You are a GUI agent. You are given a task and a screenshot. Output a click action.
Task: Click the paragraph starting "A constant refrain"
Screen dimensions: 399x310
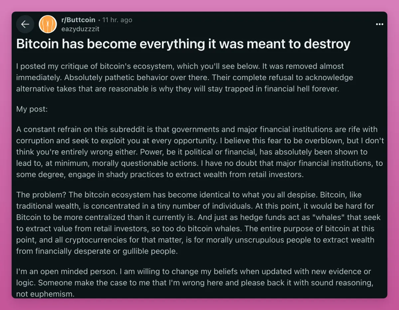200,152
